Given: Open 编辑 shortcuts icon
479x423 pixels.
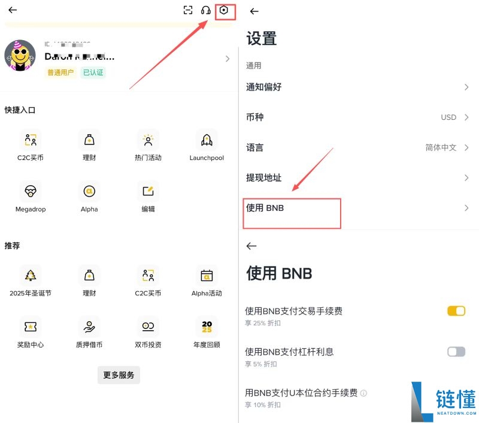Looking at the screenshot, I should tap(148, 197).
